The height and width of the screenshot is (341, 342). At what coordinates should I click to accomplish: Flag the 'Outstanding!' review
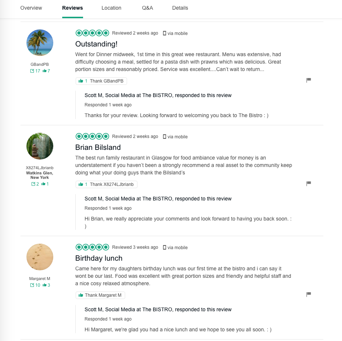click(x=308, y=80)
